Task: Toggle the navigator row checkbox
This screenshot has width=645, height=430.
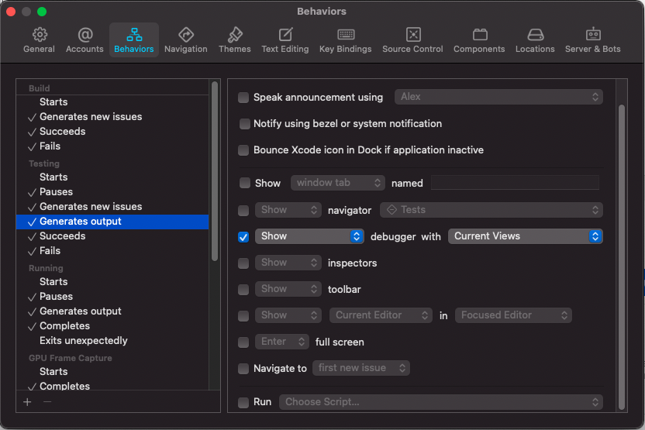Action: [x=243, y=211]
